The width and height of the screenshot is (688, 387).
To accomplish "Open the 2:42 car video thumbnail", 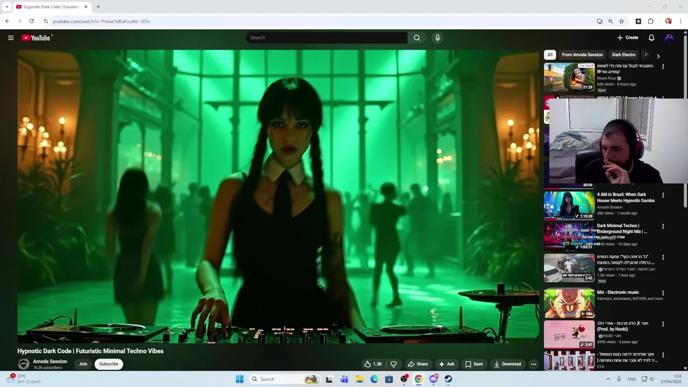I will [569, 268].
